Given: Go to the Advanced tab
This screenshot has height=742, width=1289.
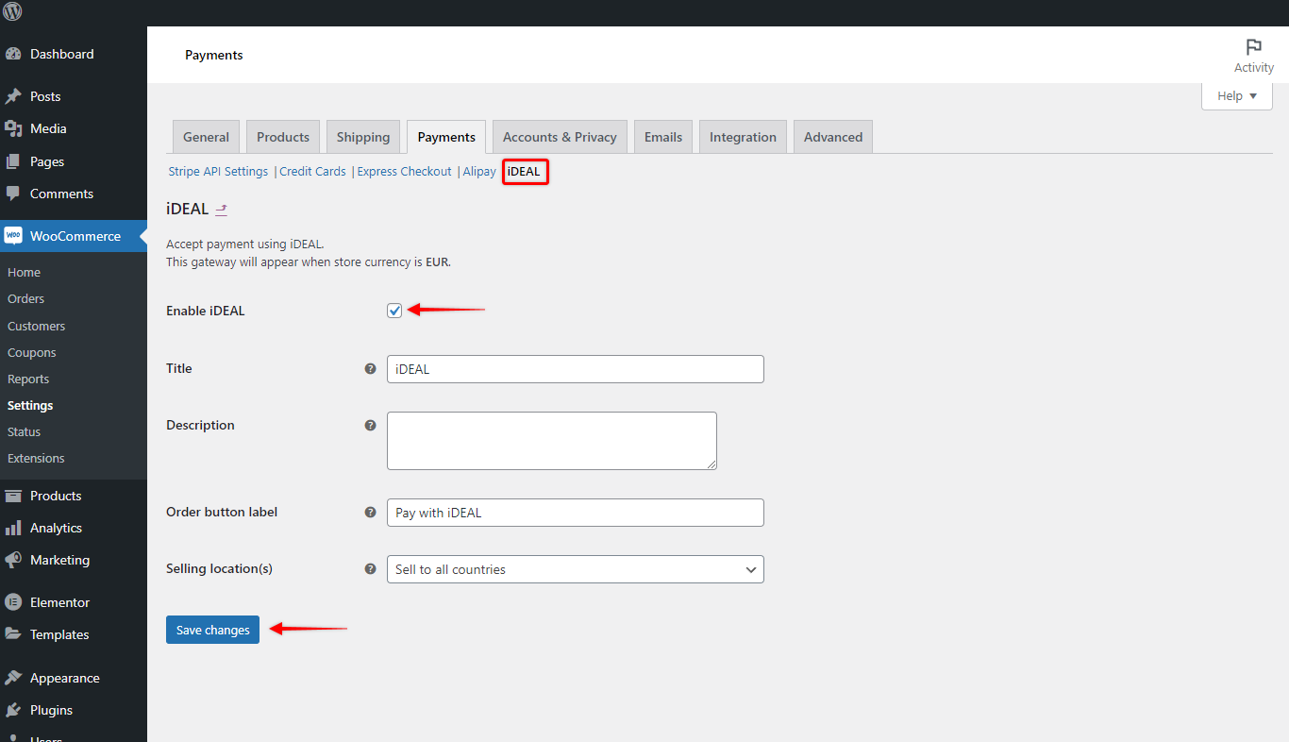Looking at the screenshot, I should tap(833, 137).
